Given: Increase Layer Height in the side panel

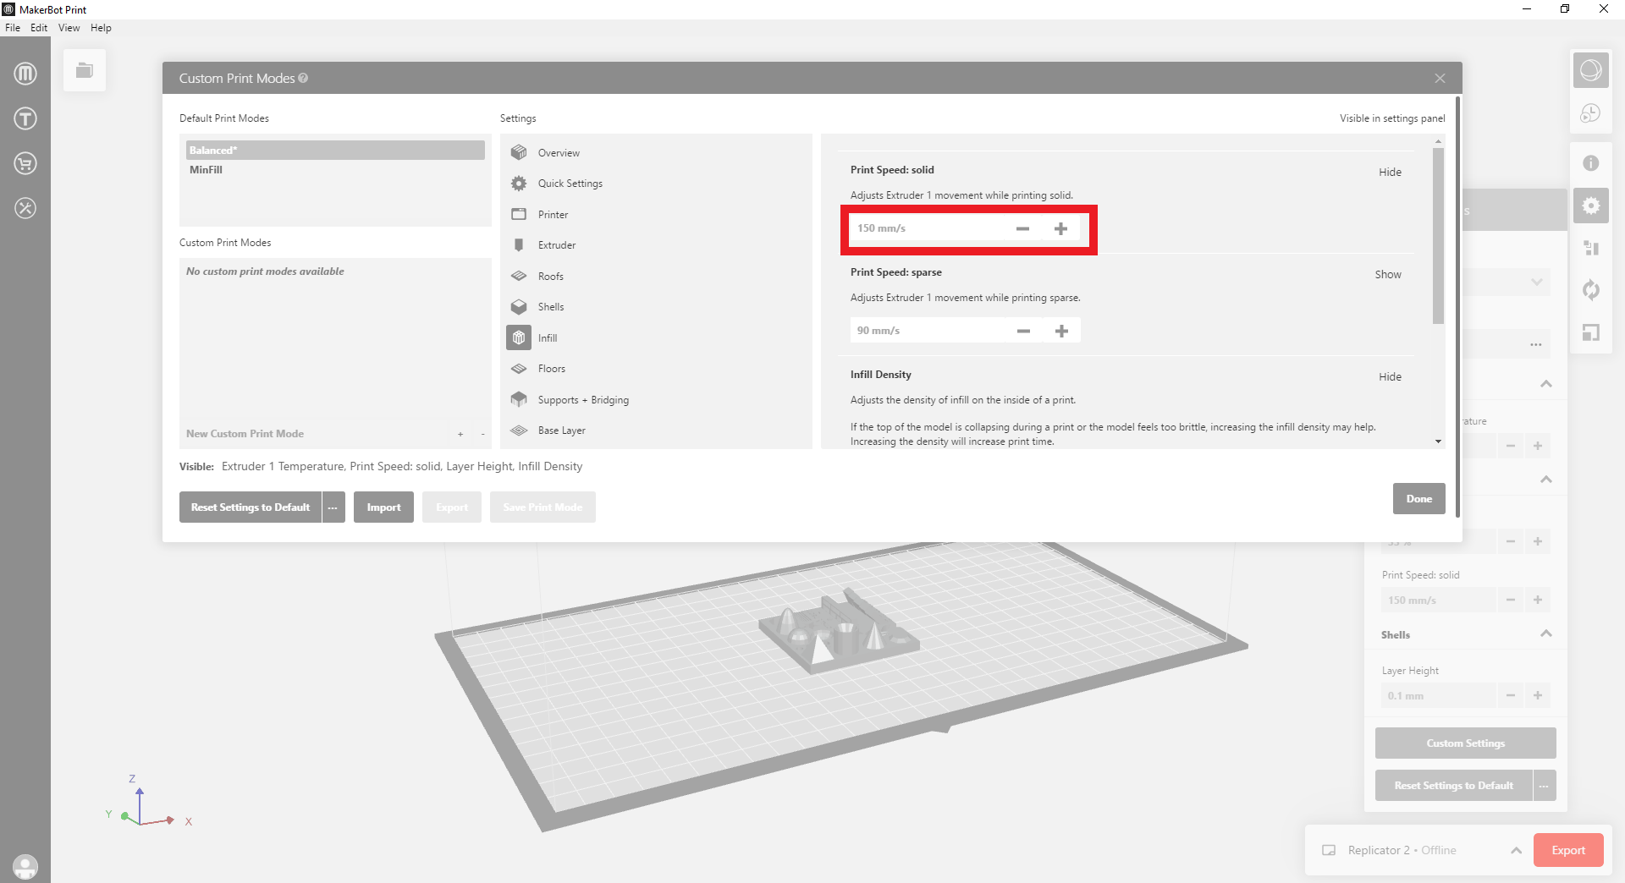Looking at the screenshot, I should pyautogui.click(x=1538, y=695).
